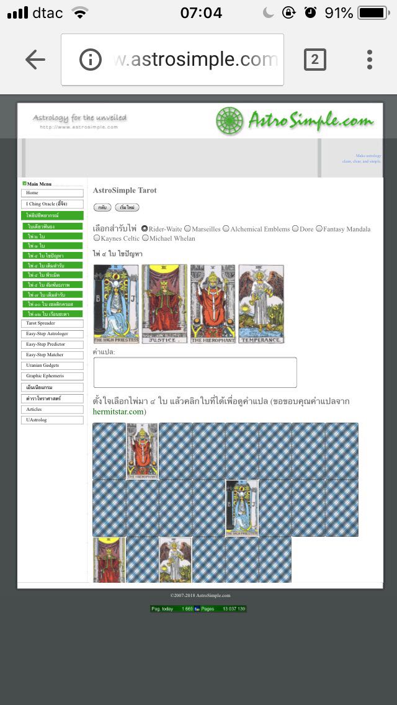This screenshot has width=397, height=705.
Task: Select the Michael Whelan deck option
Action: click(145, 238)
